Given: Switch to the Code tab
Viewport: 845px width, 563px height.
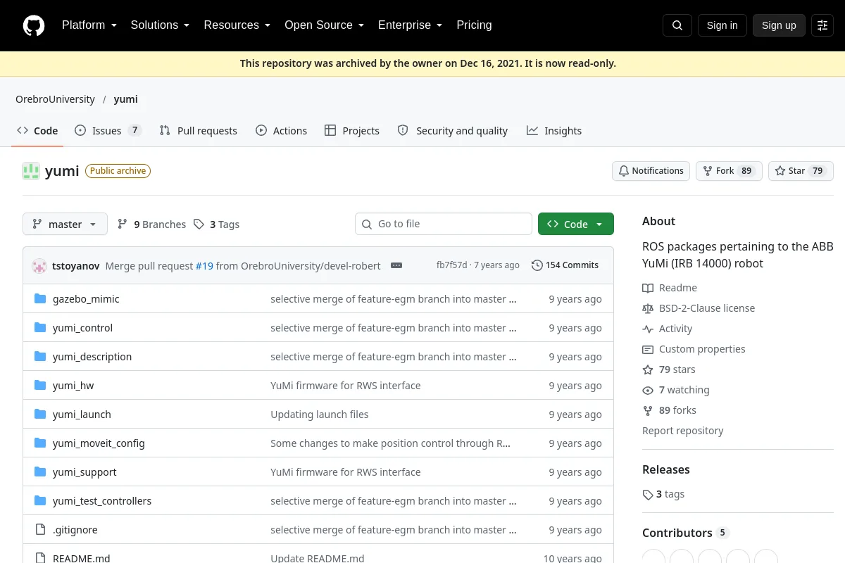Looking at the screenshot, I should pos(37,131).
